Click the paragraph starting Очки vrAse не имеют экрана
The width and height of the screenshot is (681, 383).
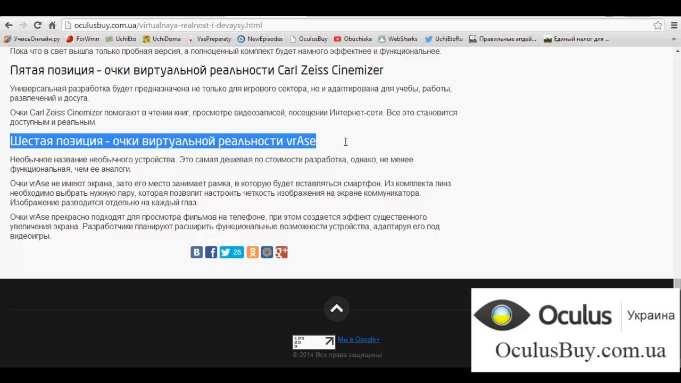[230, 193]
